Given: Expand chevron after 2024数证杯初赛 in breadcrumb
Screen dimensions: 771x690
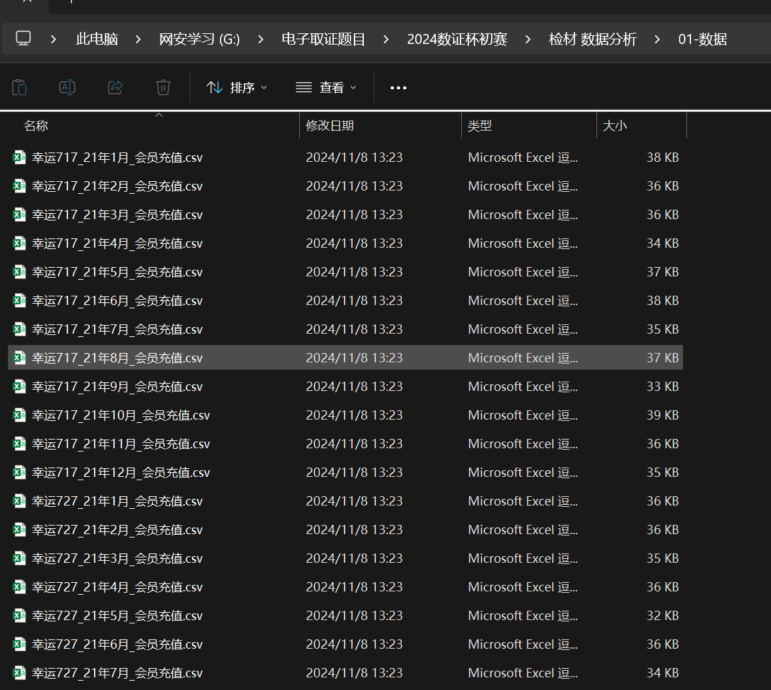Looking at the screenshot, I should coord(528,39).
